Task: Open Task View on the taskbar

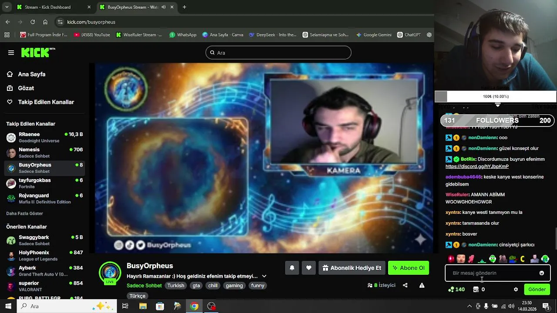Action: pos(125,306)
